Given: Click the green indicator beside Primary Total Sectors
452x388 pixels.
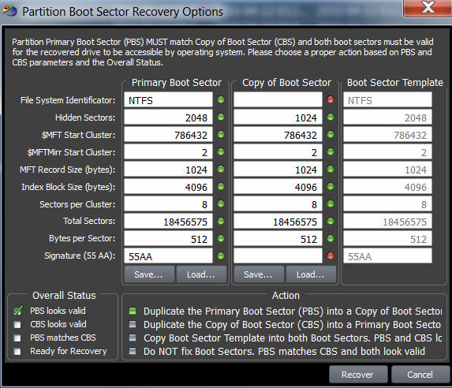Looking at the screenshot, I should (221, 221).
